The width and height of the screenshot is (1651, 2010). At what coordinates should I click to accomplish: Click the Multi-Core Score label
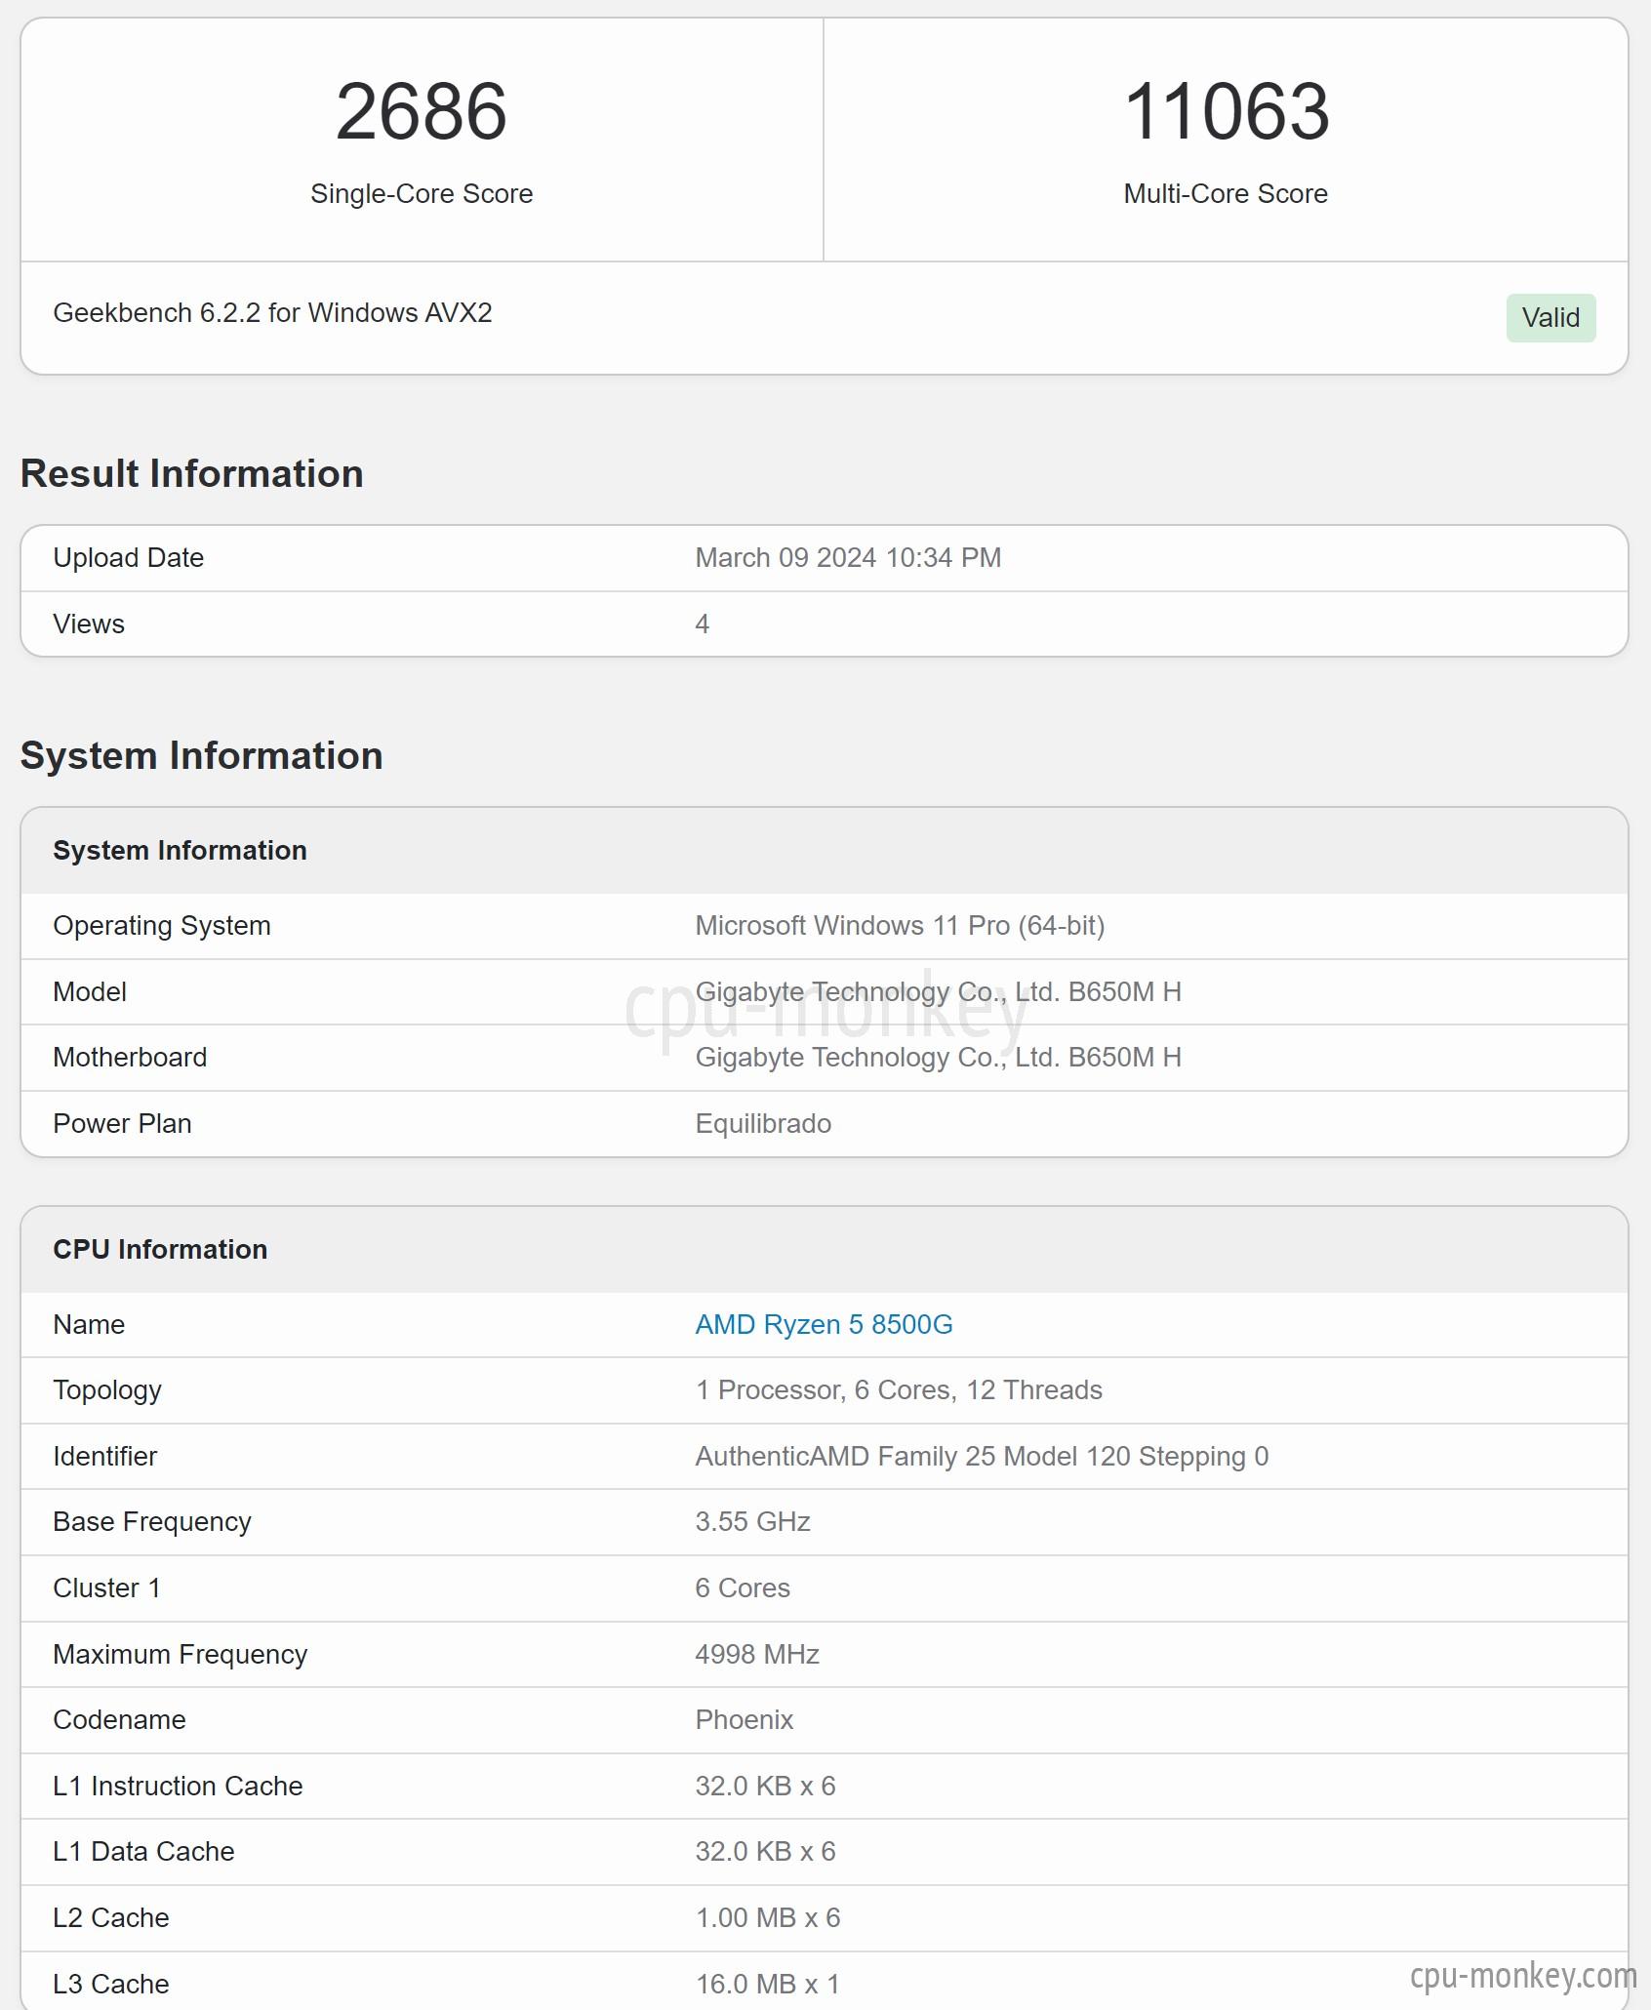1226,194
